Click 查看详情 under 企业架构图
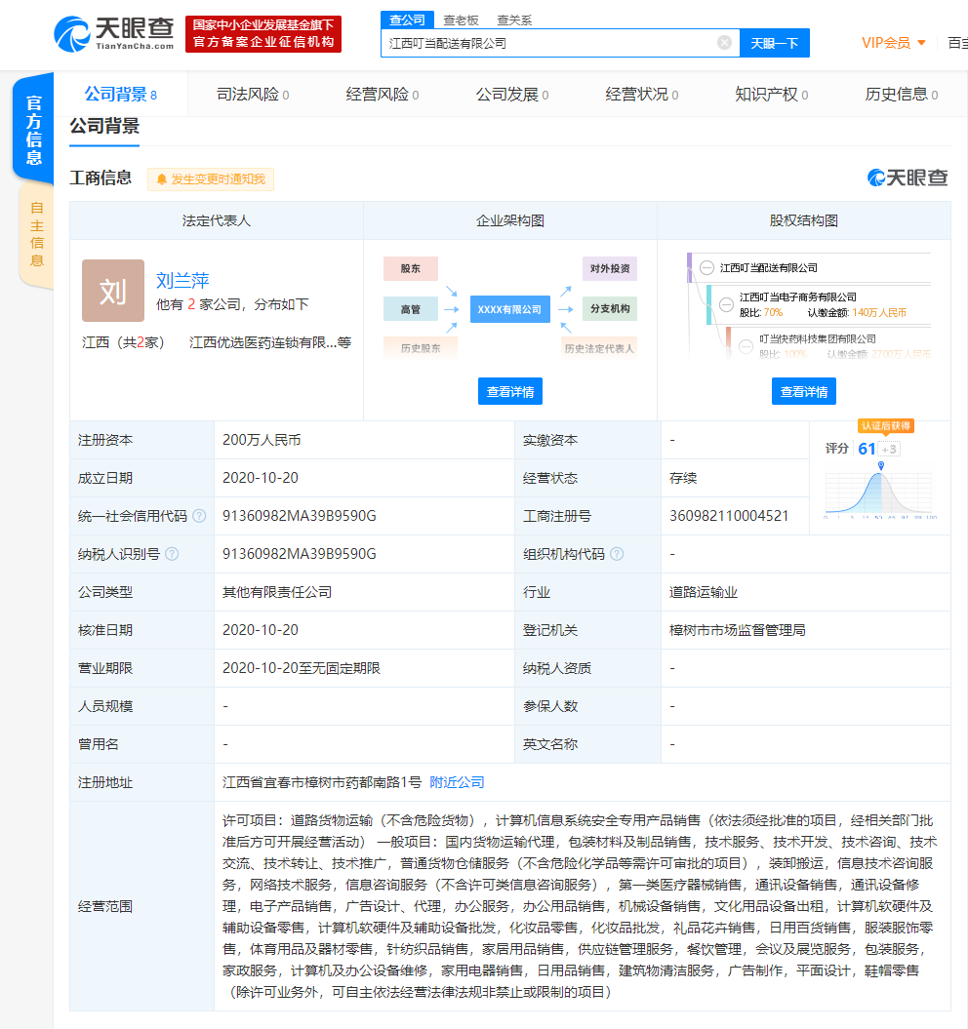The width and height of the screenshot is (968, 1029). pos(510,391)
